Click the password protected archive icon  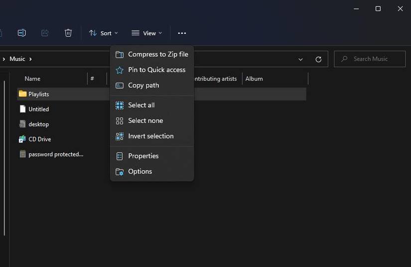(x=22, y=154)
